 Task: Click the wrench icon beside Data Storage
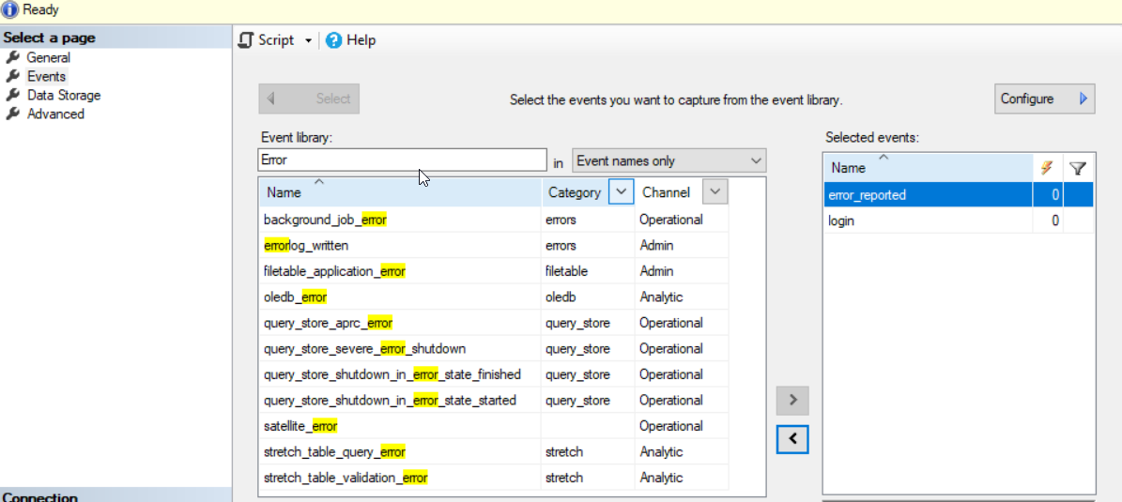pos(13,95)
